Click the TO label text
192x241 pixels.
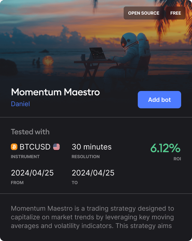(x=75, y=183)
